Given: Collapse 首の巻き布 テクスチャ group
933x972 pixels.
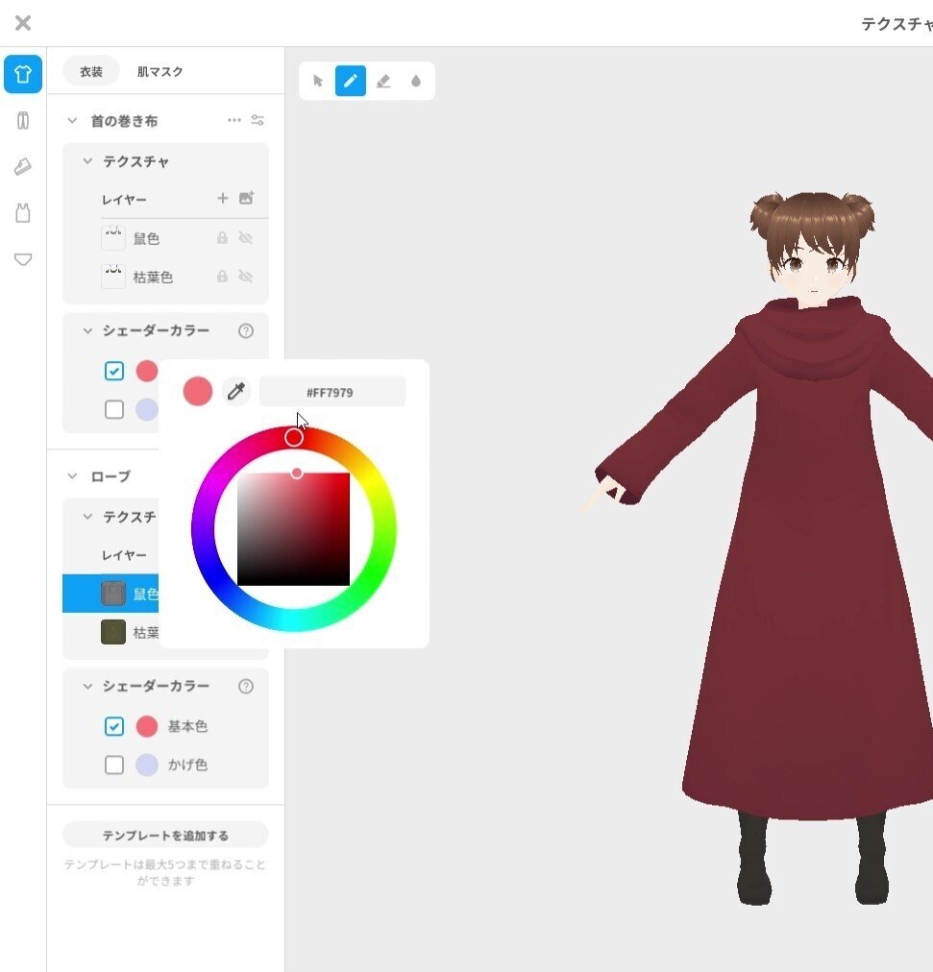Looking at the screenshot, I should (87, 161).
